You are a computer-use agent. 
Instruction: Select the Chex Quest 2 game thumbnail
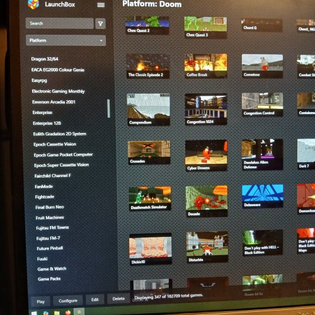coord(147,25)
